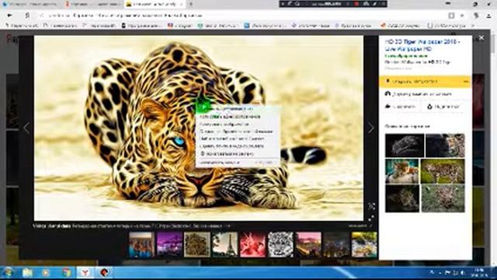Select the red flowers thumbnail in filmstrip

252,244
